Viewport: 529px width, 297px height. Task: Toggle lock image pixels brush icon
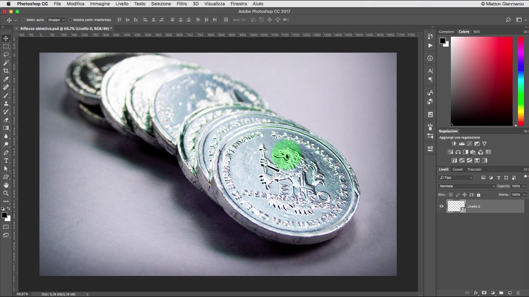[458, 195]
